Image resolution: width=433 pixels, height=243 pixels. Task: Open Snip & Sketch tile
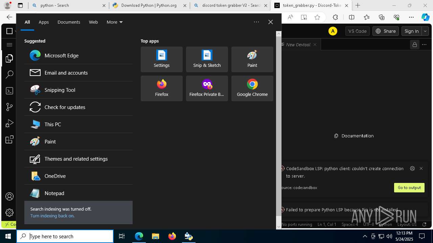point(207,59)
